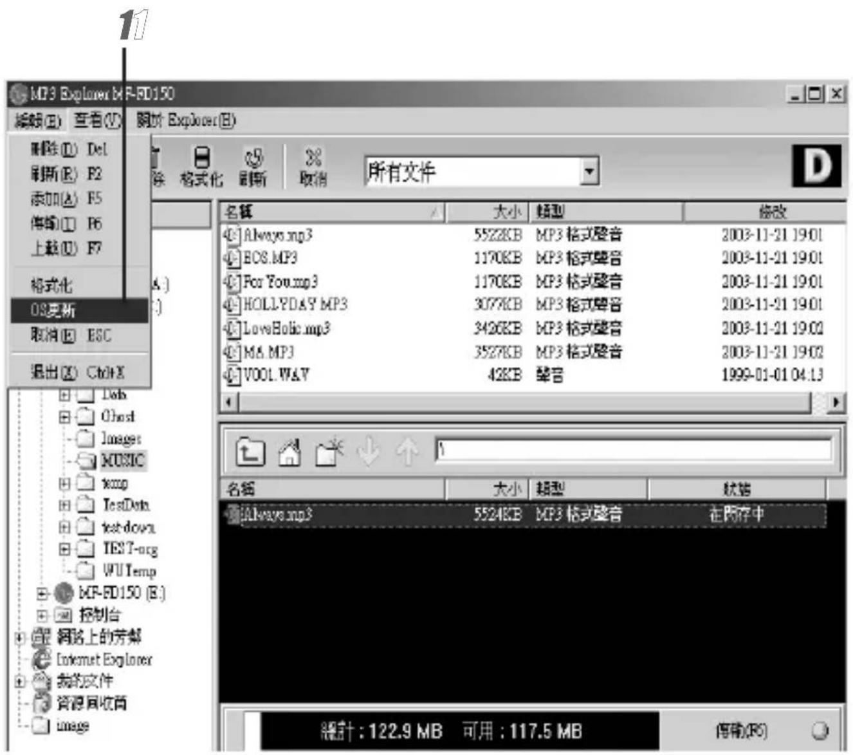This screenshot has width=853, height=755.
Task: Expand the MP-FD150 (E:) drive node
Action: 42,593
